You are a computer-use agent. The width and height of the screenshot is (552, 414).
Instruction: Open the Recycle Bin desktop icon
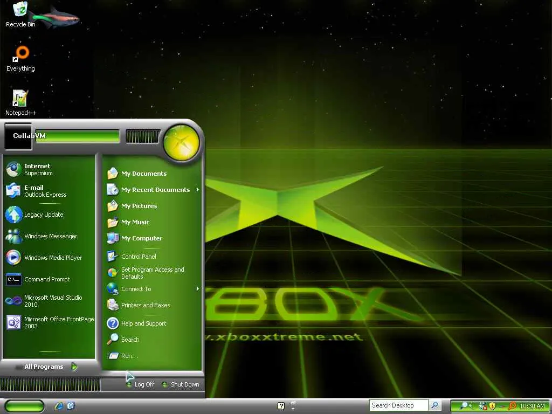coord(20,15)
